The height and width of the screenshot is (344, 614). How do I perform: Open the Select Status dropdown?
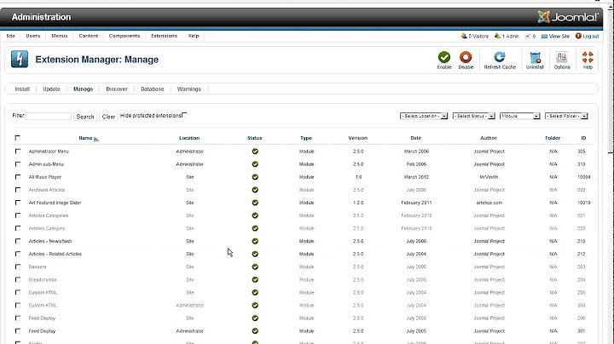pos(474,116)
